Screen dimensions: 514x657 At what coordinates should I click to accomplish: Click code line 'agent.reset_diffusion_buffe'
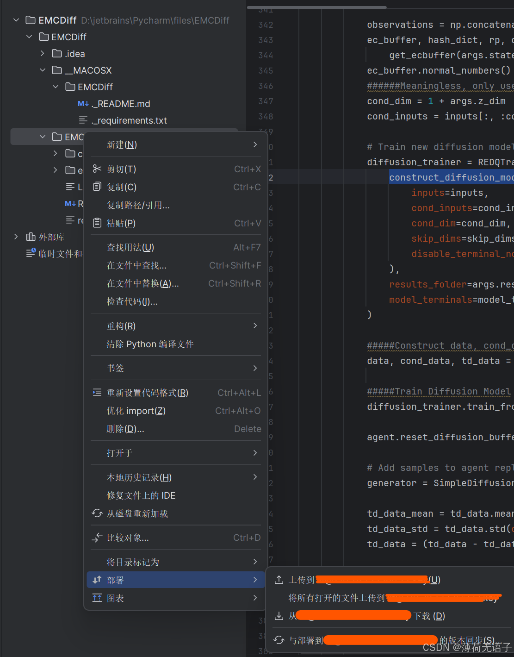pyautogui.click(x=440, y=437)
